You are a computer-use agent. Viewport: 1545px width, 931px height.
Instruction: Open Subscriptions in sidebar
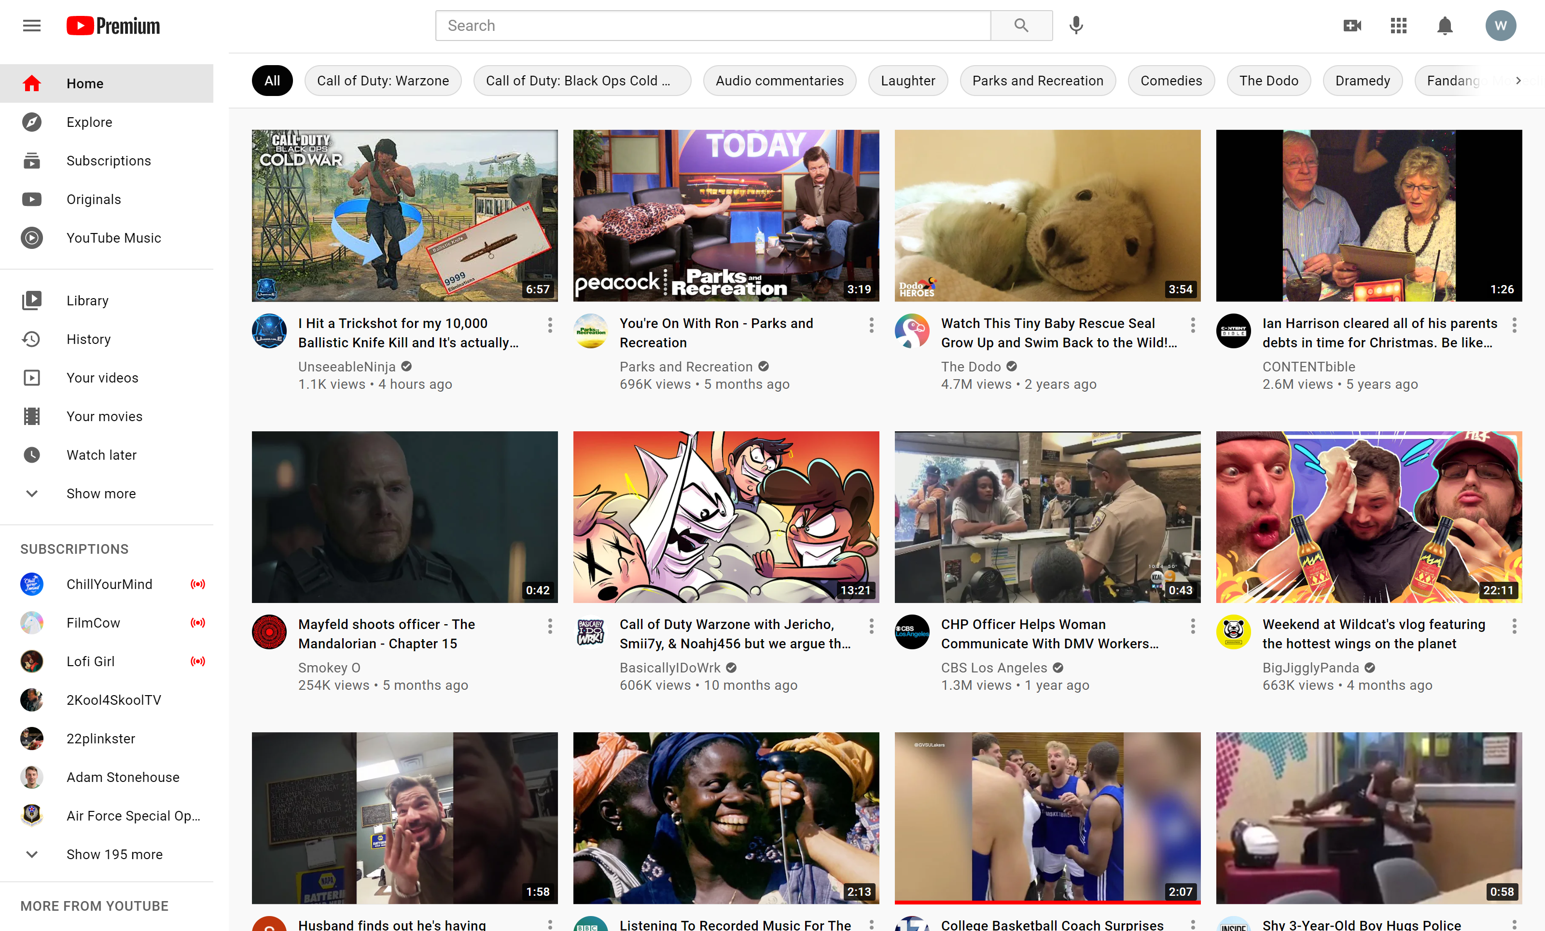click(109, 160)
